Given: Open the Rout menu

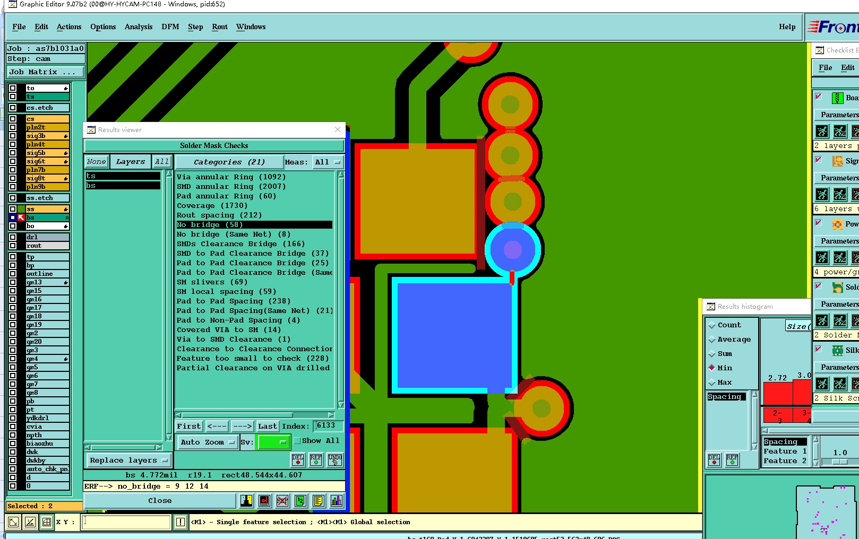Looking at the screenshot, I should point(220,27).
